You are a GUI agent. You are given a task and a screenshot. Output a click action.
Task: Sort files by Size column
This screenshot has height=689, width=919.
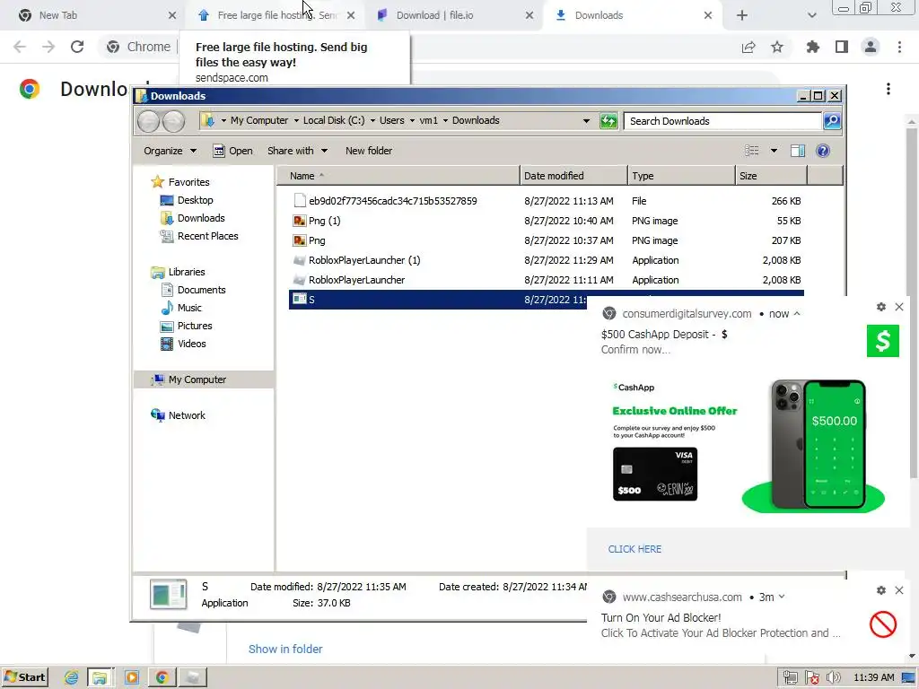click(771, 176)
